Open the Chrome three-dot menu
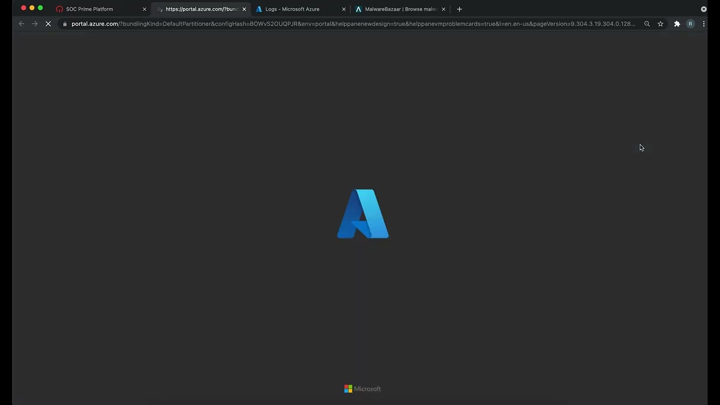 pos(703,24)
